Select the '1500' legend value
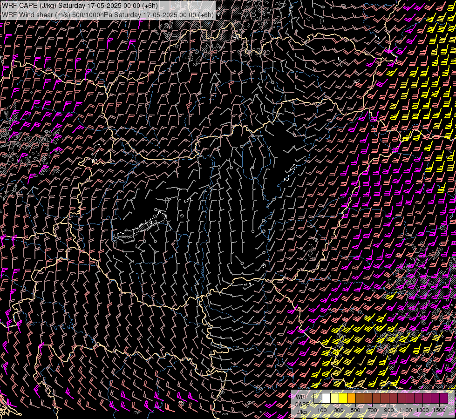 click(439, 410)
